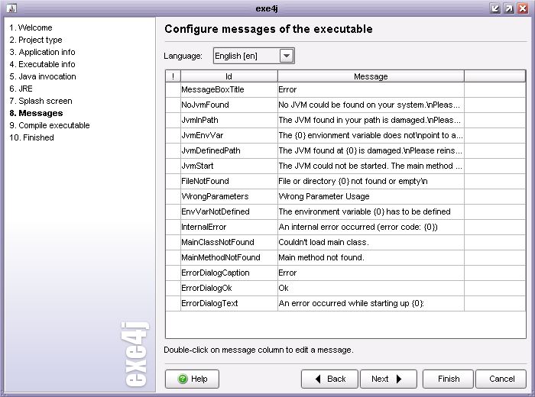This screenshot has width=535, height=397.
Task: Select the MainClassNotFound row Id cell
Action: point(229,242)
